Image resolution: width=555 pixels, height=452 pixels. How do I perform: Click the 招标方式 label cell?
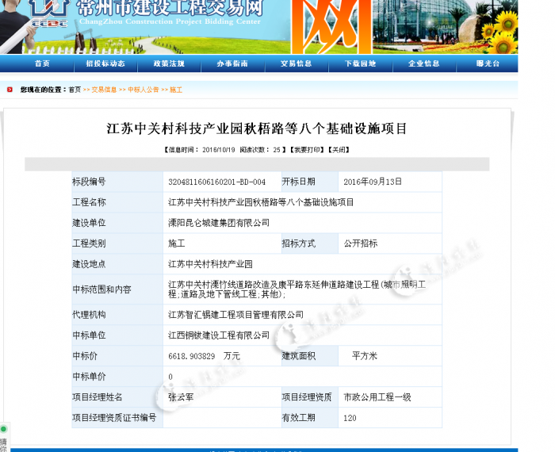point(310,243)
